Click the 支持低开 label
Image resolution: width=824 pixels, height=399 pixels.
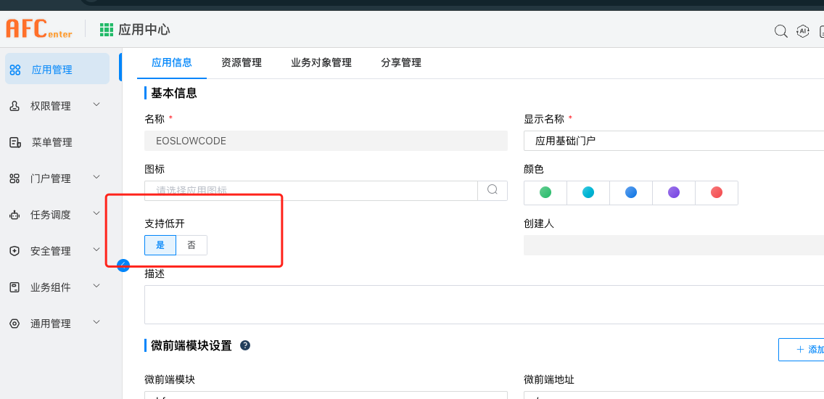[x=165, y=223]
